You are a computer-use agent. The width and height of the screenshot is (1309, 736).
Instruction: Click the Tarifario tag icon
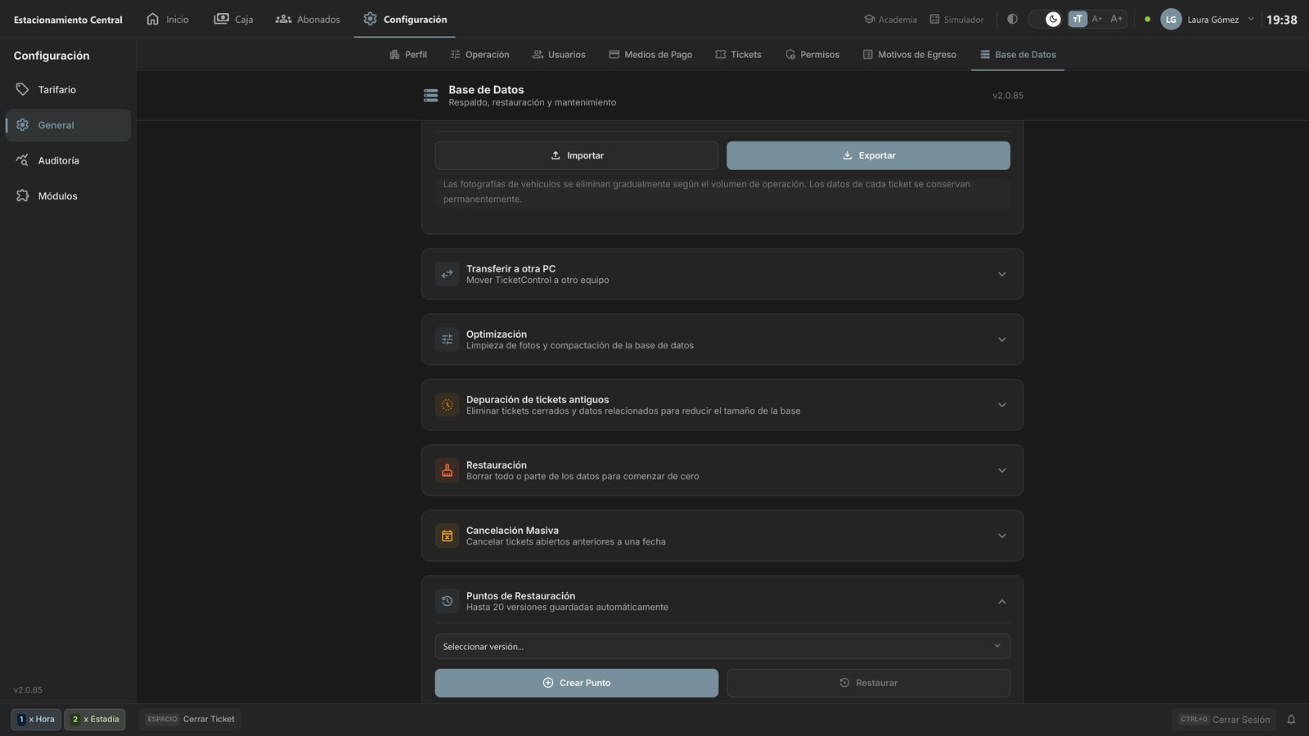(22, 90)
